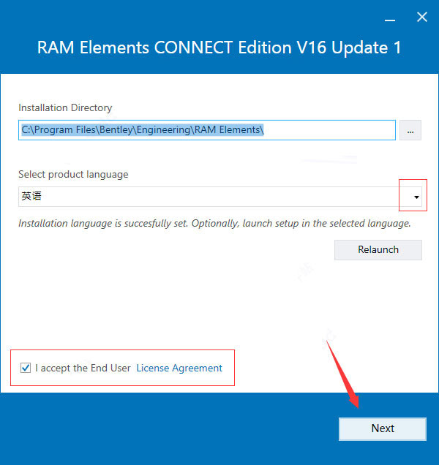Proceed with the Next button
This screenshot has width=439, height=465.
coord(383,429)
